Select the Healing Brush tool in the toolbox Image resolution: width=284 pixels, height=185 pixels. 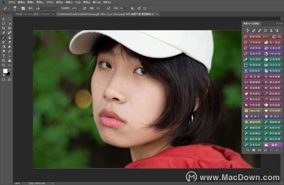click(x=9, y=33)
